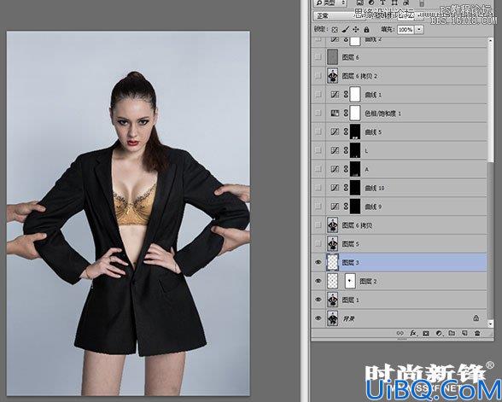Select the layer mask thumbnail of 图层 2
Screen dimensions: 502x402
point(350,281)
